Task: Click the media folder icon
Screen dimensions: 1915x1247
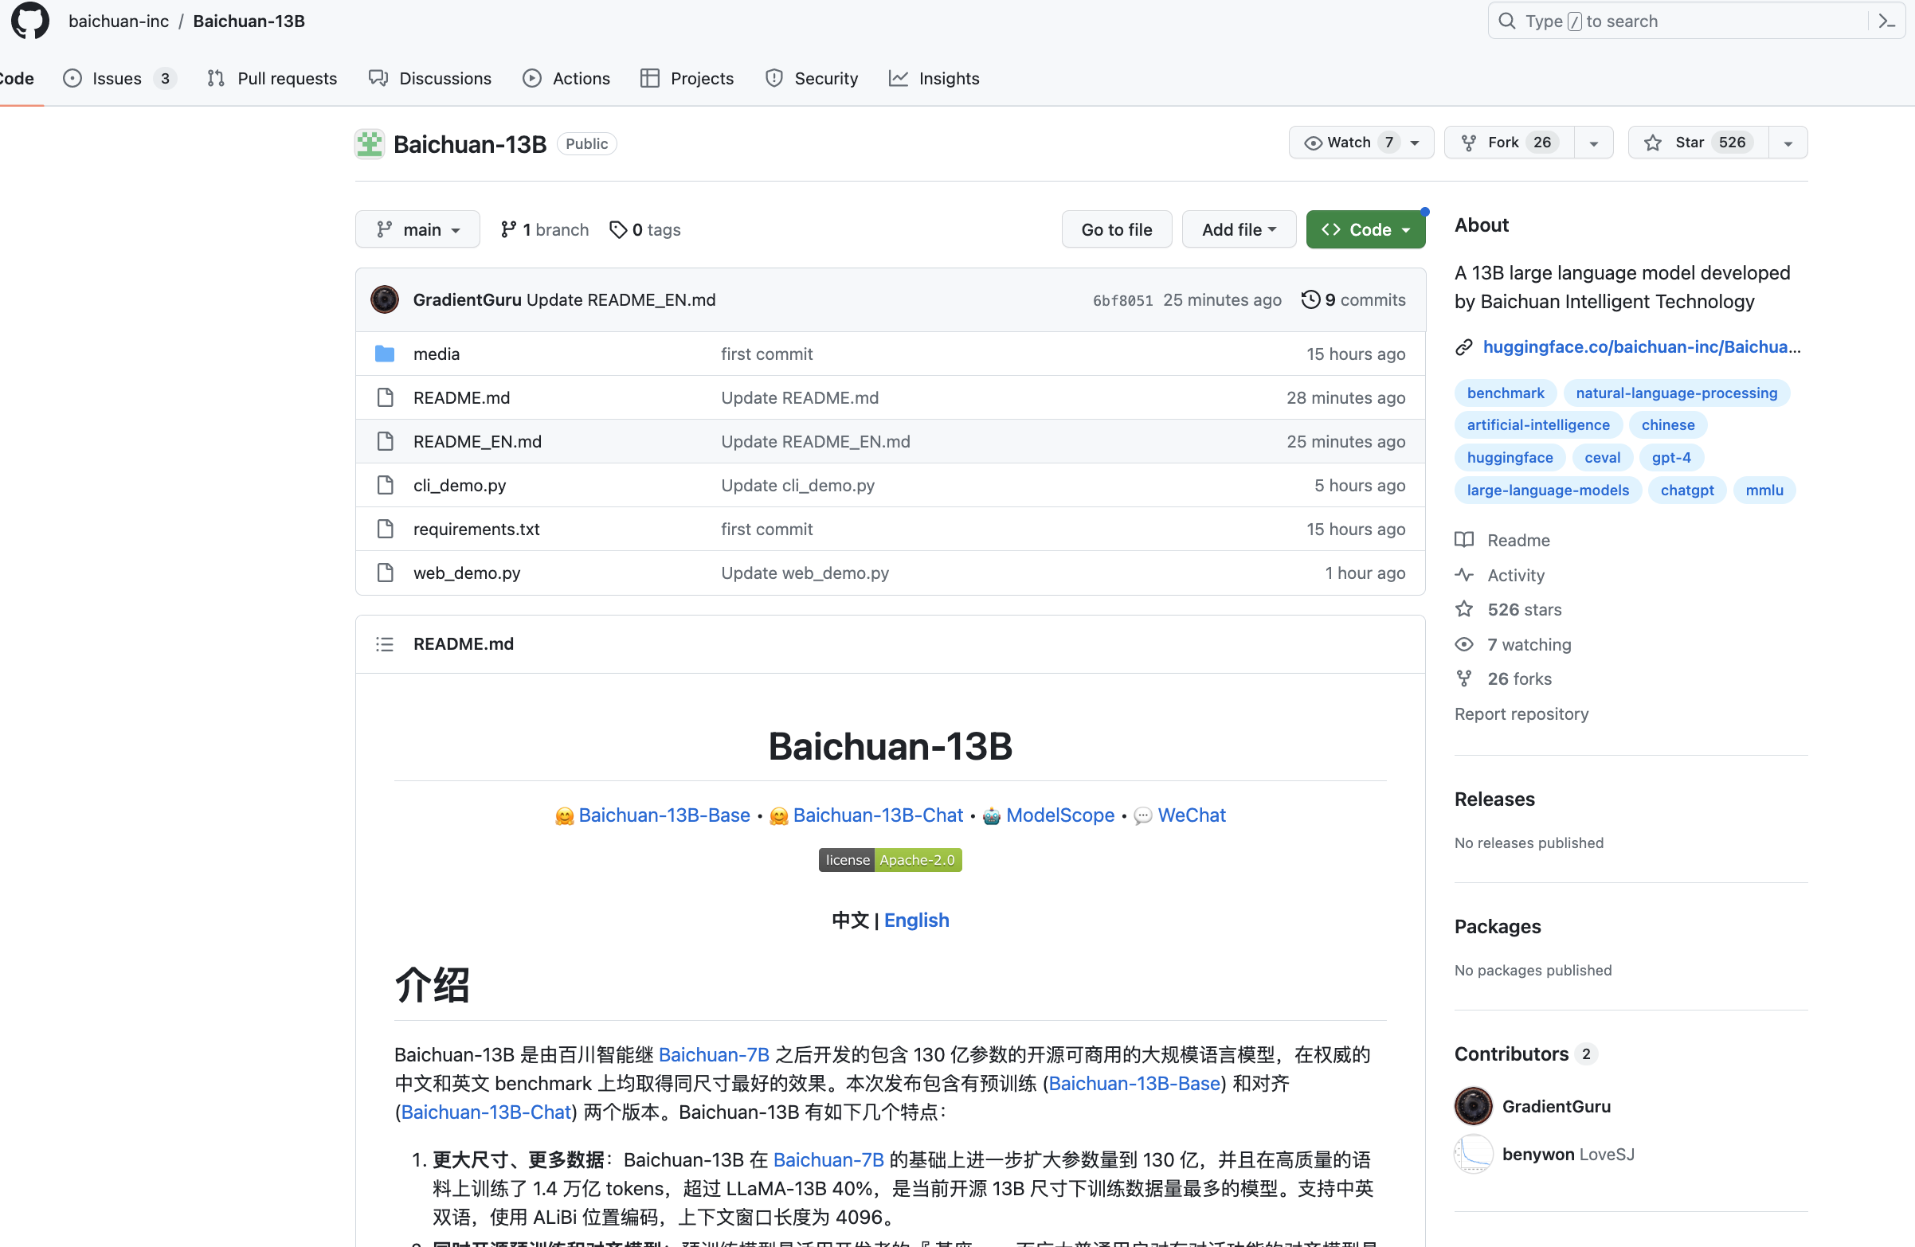Action: [385, 354]
